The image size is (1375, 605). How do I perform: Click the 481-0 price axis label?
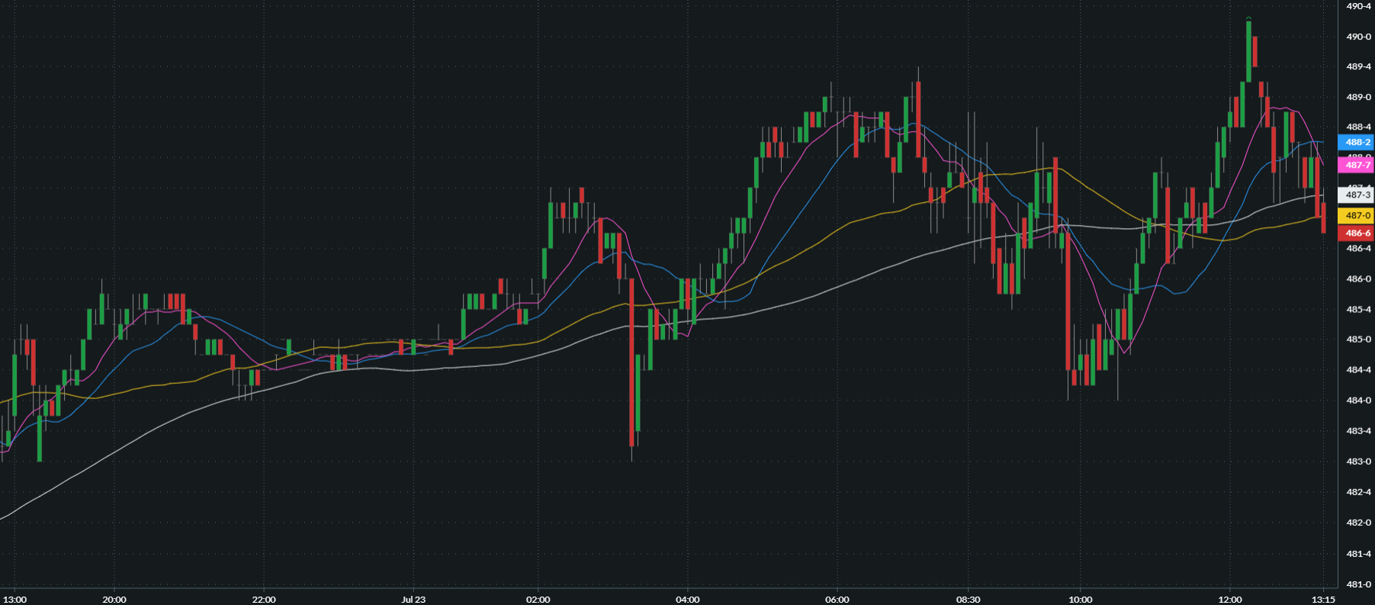[1358, 584]
